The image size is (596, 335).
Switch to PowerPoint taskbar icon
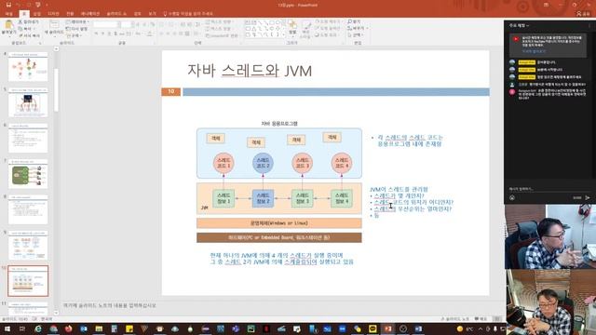pyautogui.click(x=387, y=328)
